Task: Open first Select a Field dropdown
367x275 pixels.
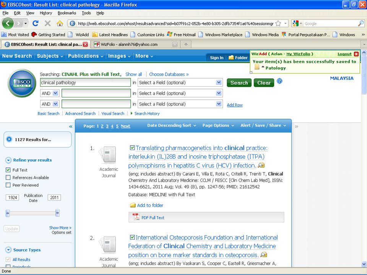Action: pyautogui.click(x=180, y=82)
